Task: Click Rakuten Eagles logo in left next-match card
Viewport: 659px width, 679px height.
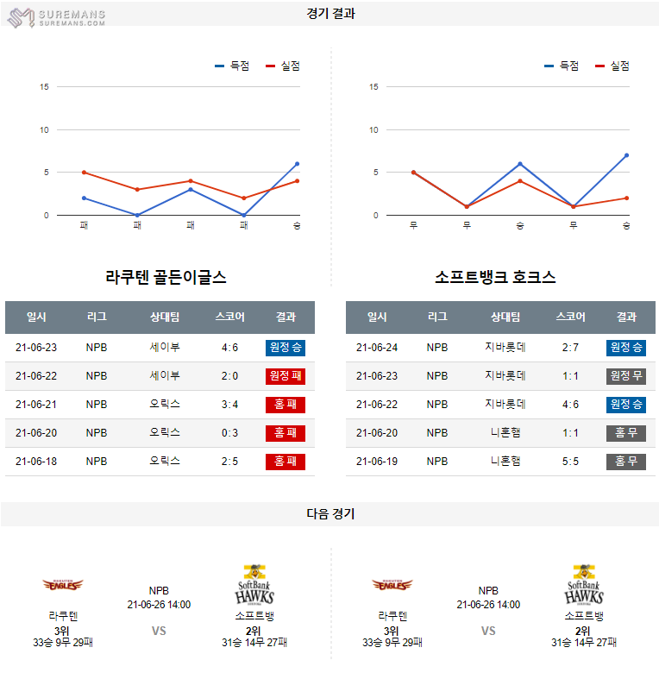Action: pyautogui.click(x=63, y=586)
